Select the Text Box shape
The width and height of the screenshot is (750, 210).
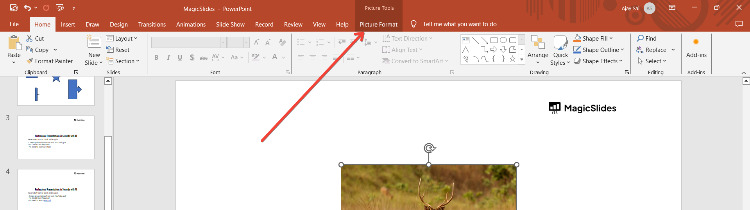point(465,40)
